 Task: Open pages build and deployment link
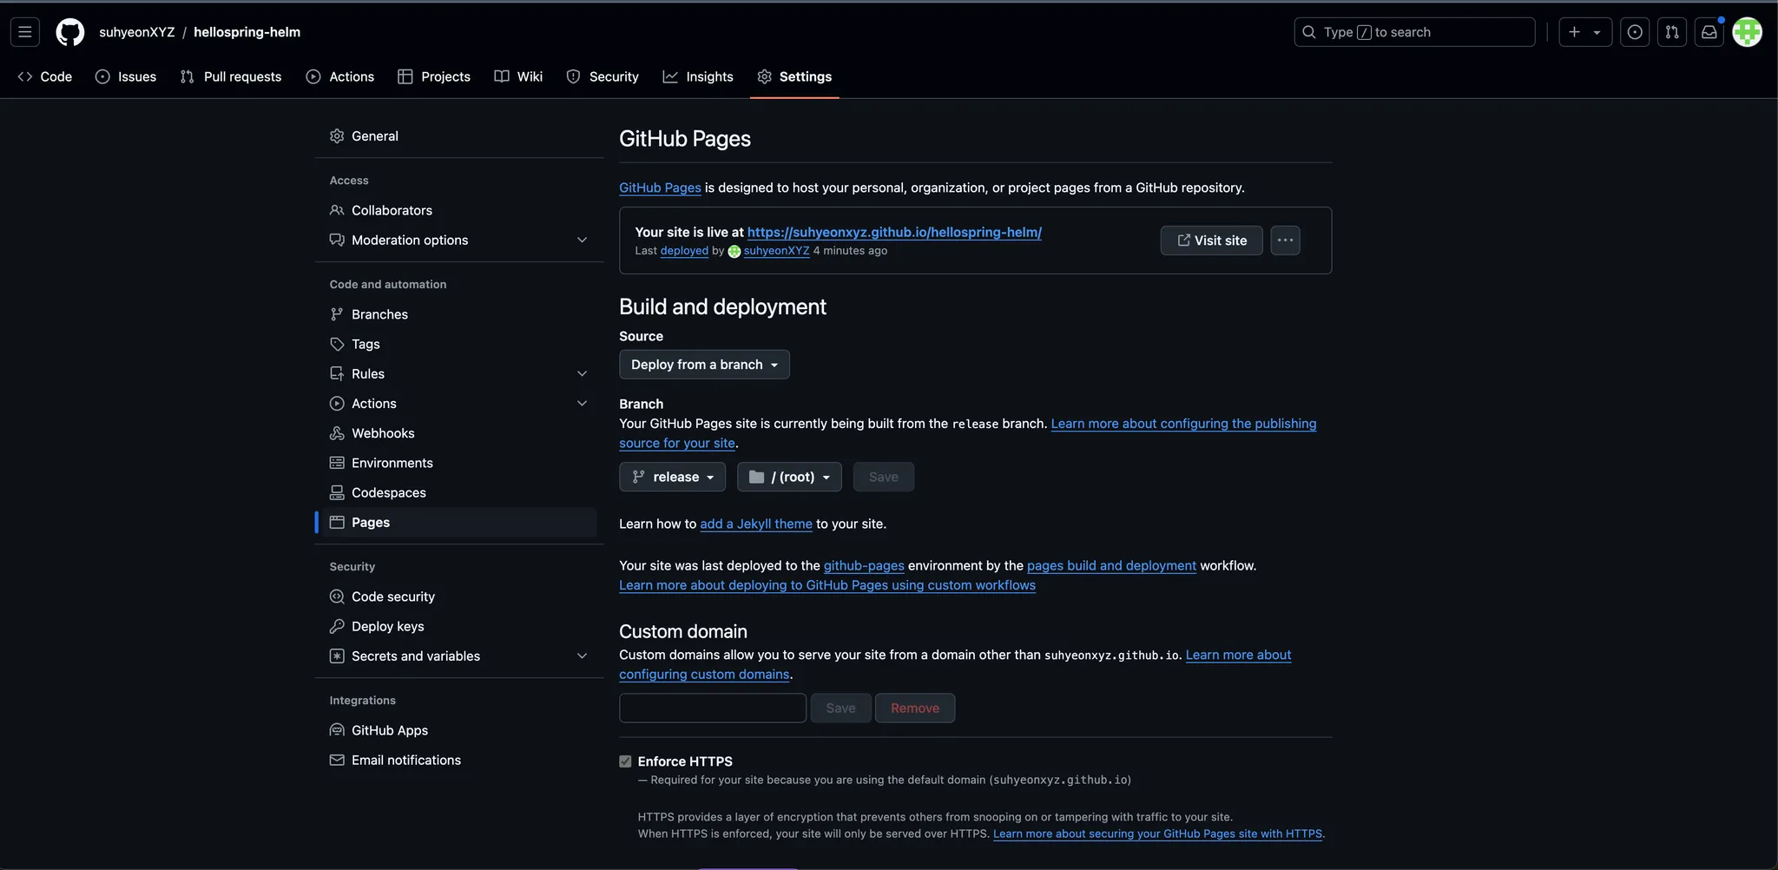pos(1111,565)
